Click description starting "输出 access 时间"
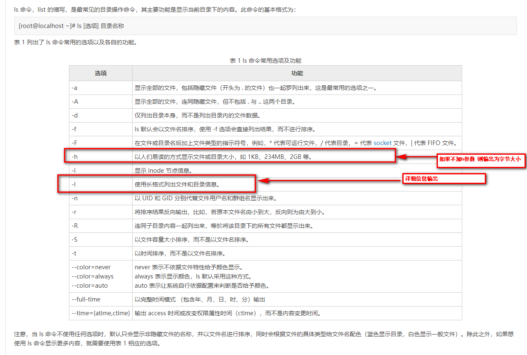Screen dimensions: 527x355 click(228, 313)
